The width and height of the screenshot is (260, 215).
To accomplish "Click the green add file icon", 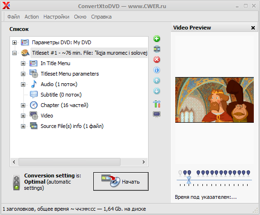I will (157, 39).
